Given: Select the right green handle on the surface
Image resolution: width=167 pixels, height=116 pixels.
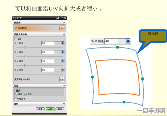Looking at the screenshot, I should (143, 79).
